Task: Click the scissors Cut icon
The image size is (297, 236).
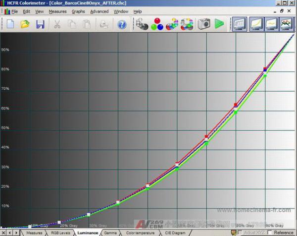Action: [57, 24]
